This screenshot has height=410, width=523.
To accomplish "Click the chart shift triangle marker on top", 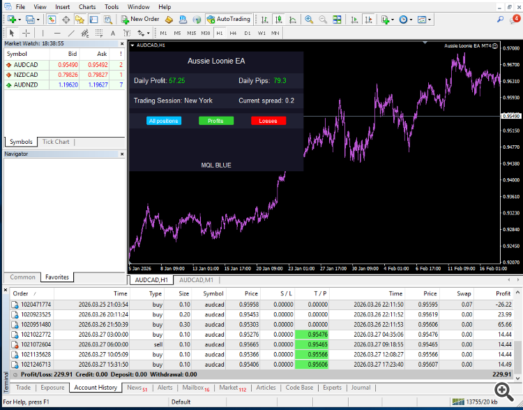I will point(425,43).
